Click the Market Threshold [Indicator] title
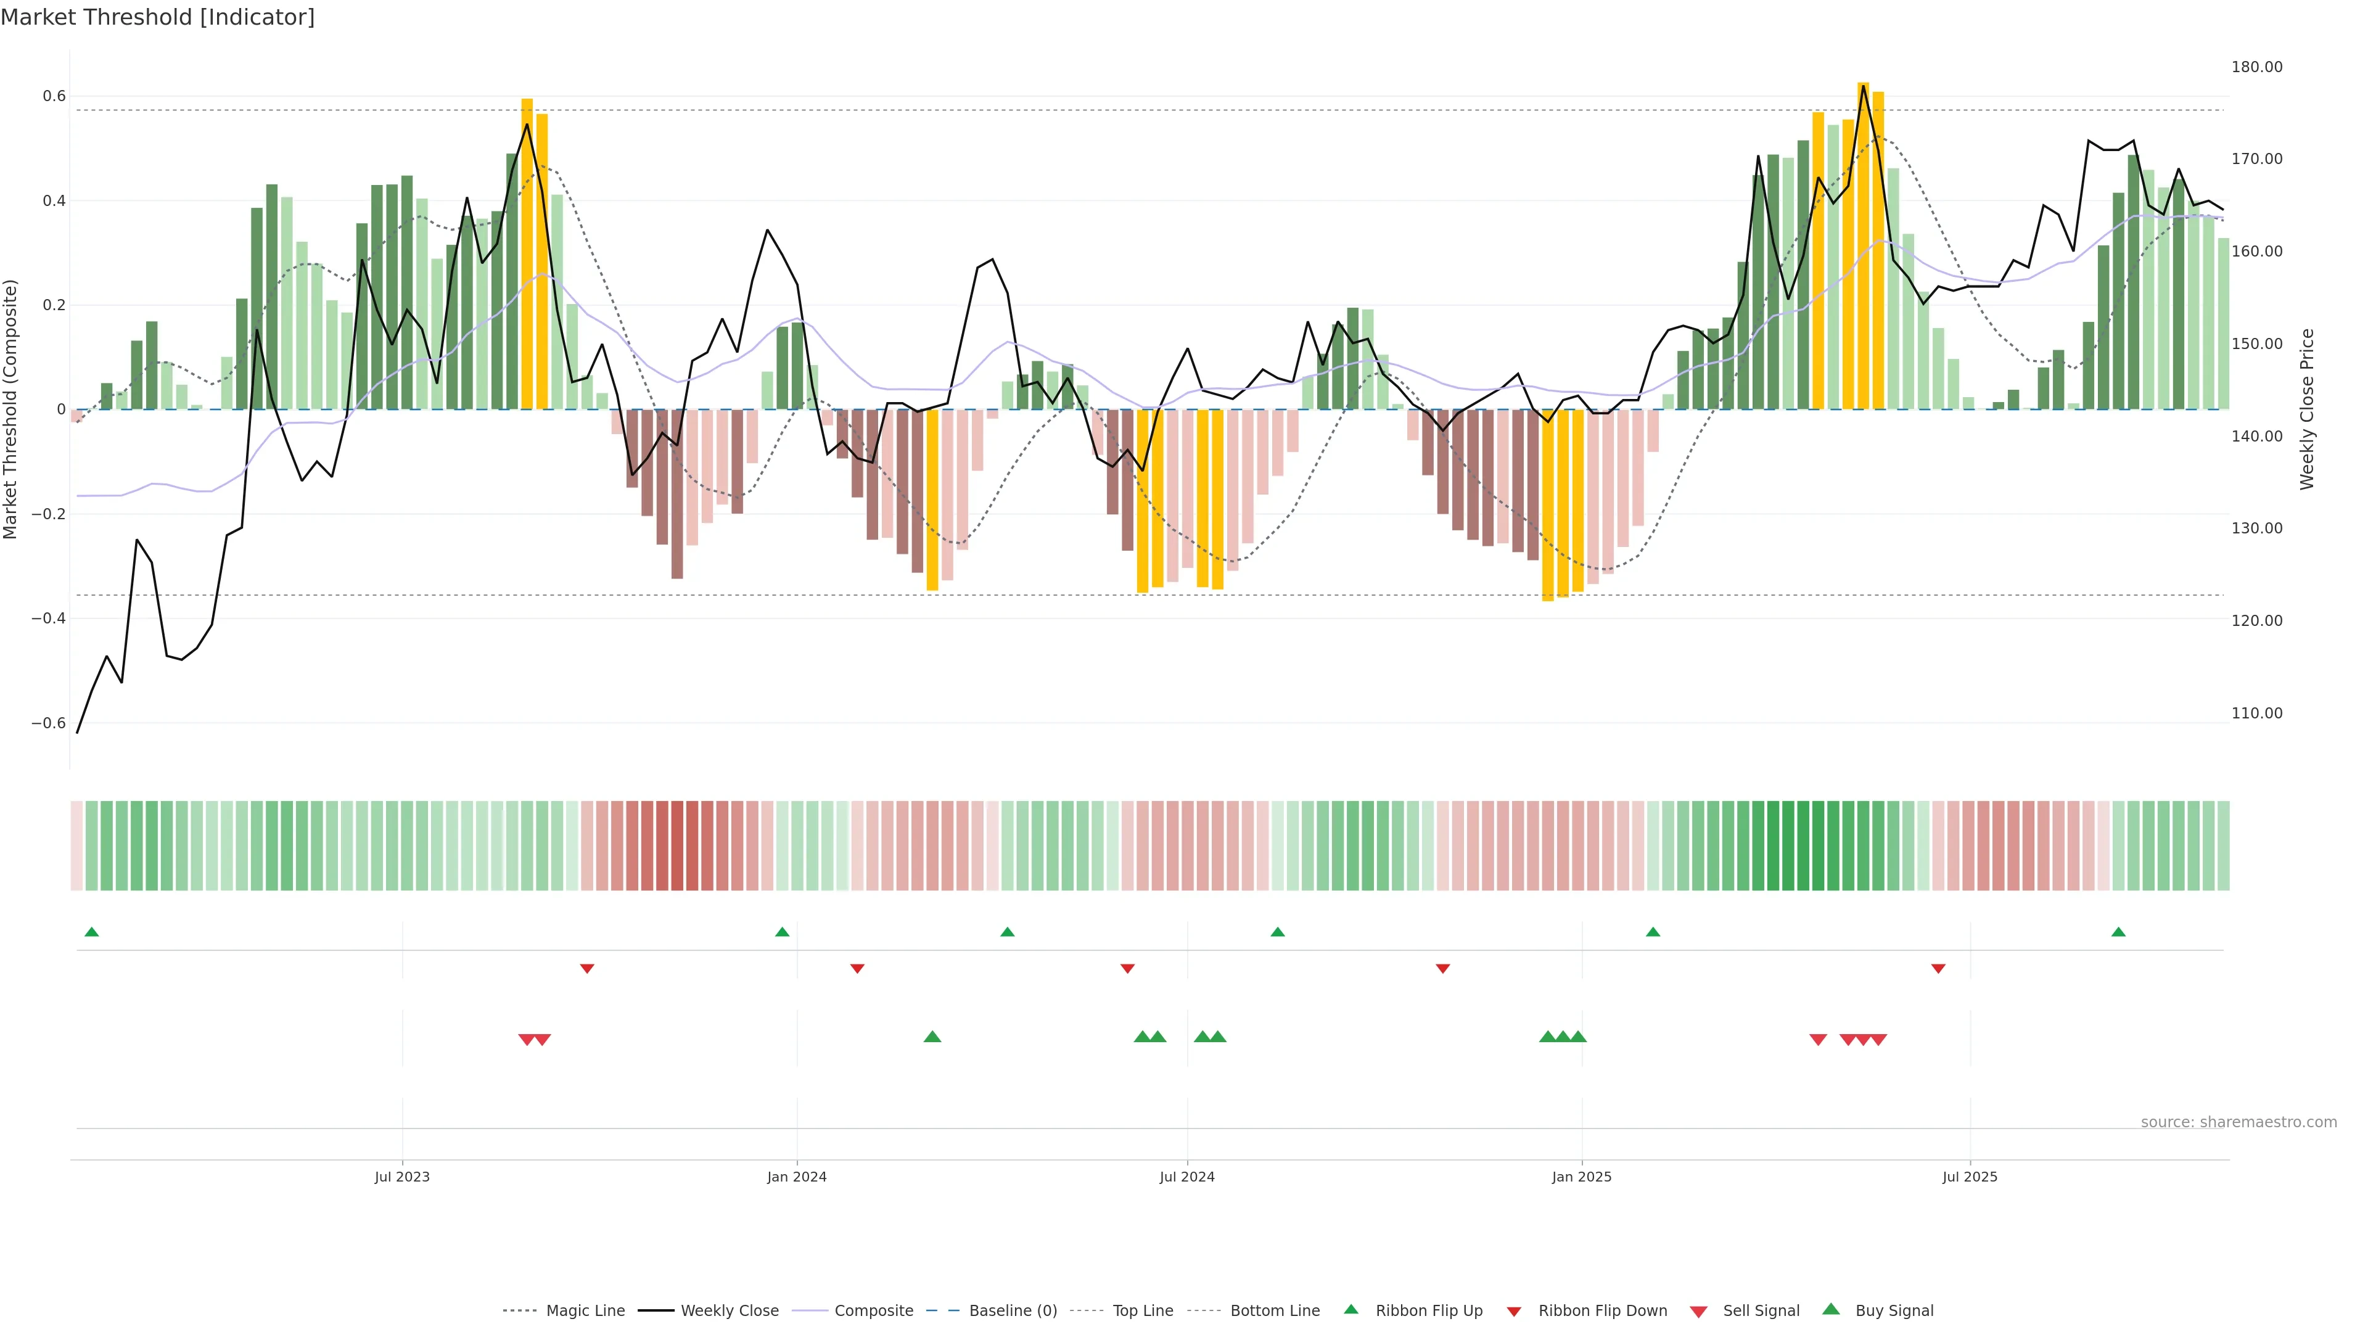Viewport: 2368px width, 1332px height. [x=157, y=17]
